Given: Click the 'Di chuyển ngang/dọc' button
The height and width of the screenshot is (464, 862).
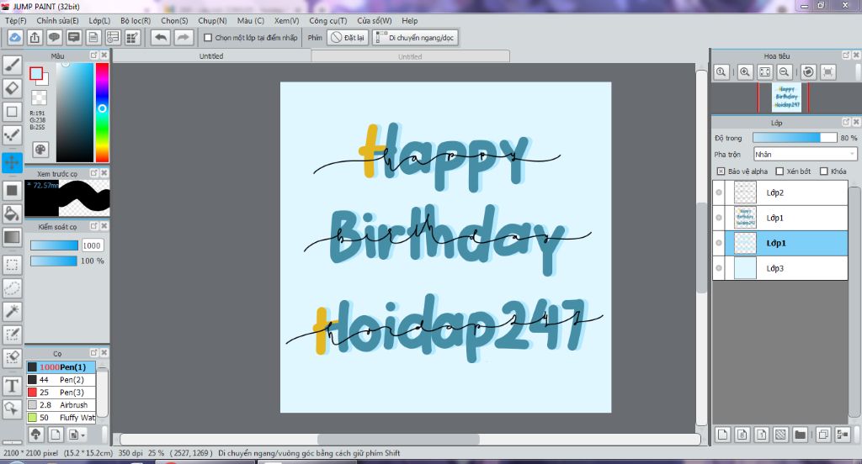Looking at the screenshot, I should point(415,38).
